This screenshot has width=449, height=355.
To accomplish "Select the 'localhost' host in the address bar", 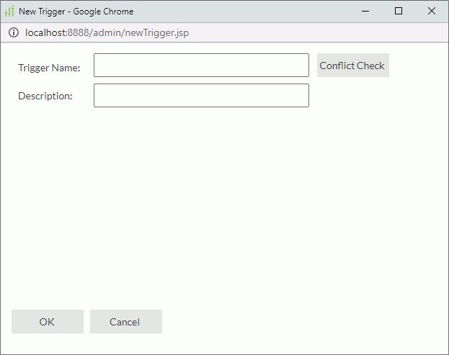I will coord(45,33).
